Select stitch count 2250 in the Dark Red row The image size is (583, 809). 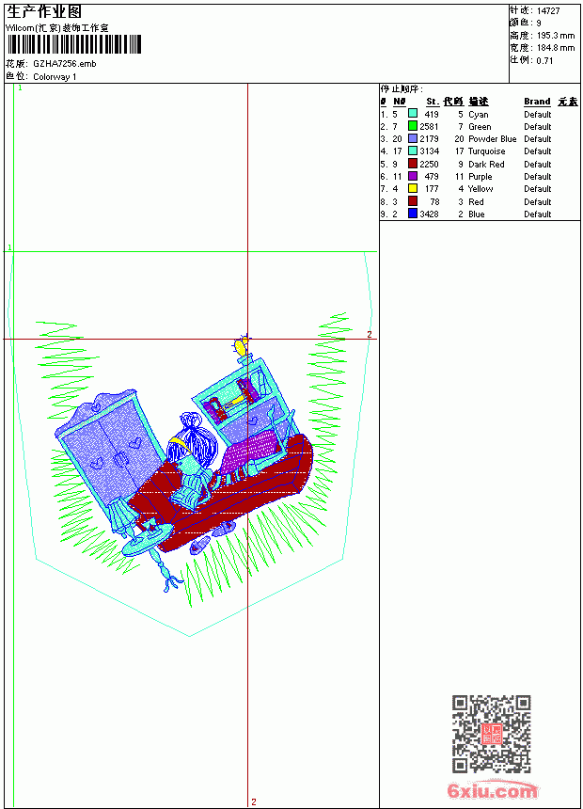[429, 165]
